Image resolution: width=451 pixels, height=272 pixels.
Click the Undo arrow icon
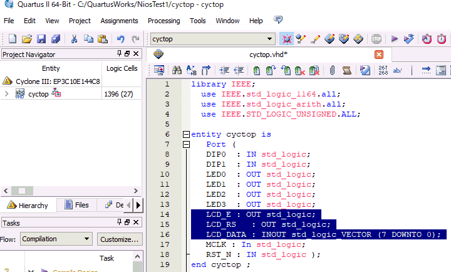(121, 39)
